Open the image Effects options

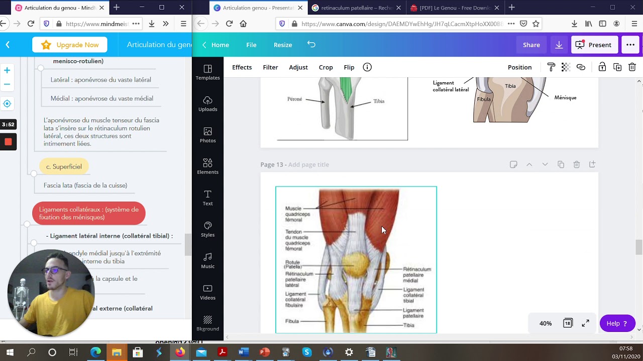click(x=242, y=67)
